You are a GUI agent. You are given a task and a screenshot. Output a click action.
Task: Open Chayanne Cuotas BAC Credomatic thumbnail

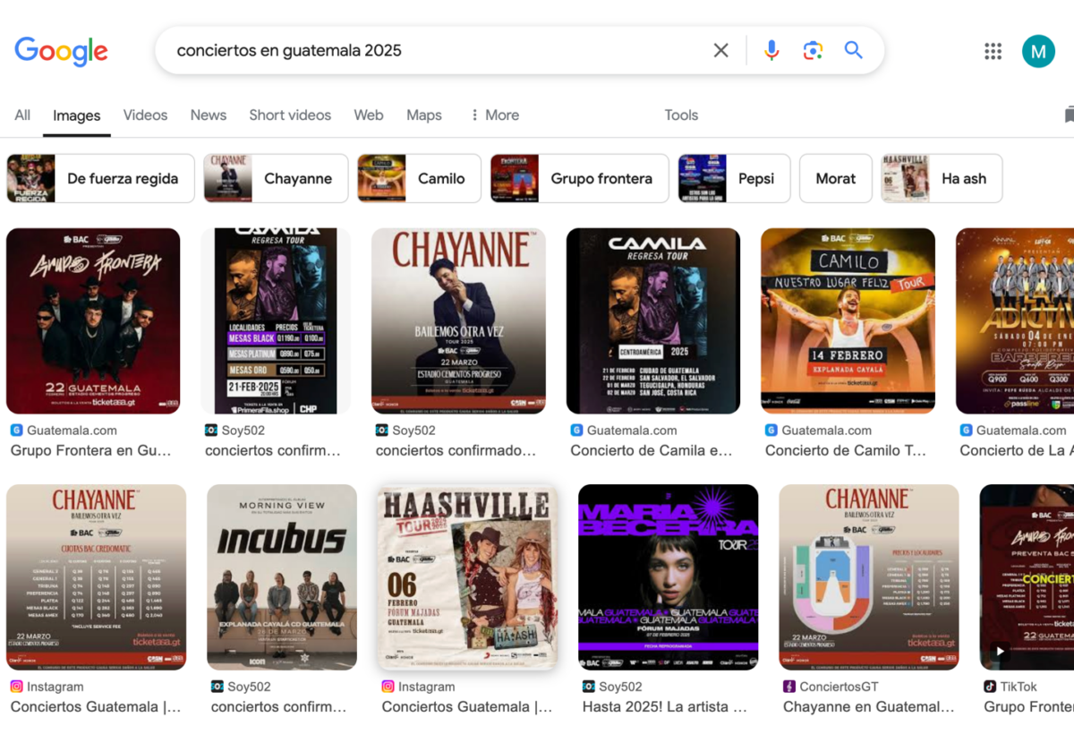point(96,577)
